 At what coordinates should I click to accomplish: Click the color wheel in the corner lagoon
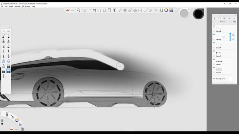tap(17, 120)
